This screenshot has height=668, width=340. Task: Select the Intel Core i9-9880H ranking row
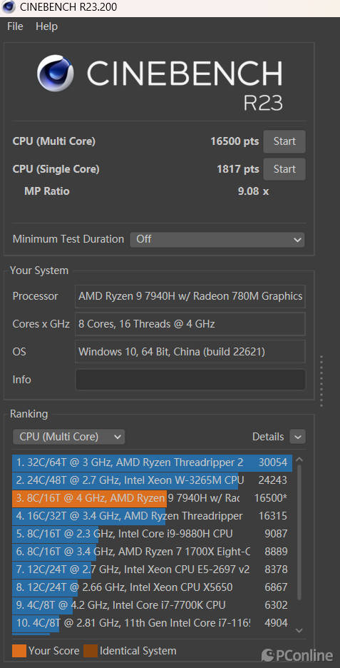[152, 534]
